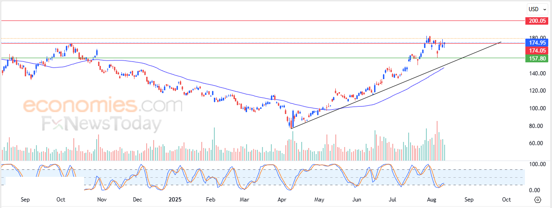Select the tallest red volume bar in August

coord(437,141)
